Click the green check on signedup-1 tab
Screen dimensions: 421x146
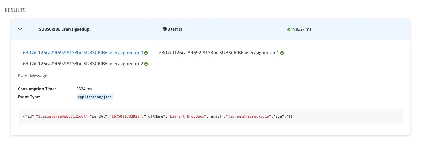tap(282, 53)
